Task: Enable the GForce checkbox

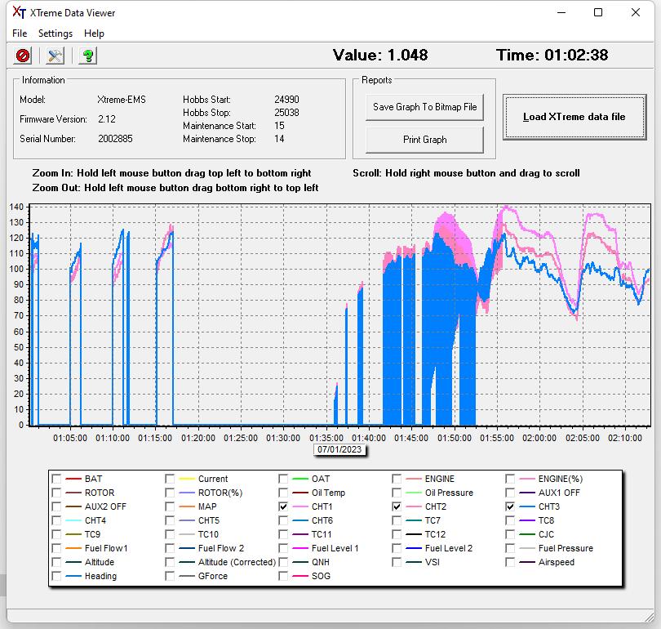Action: [170, 576]
